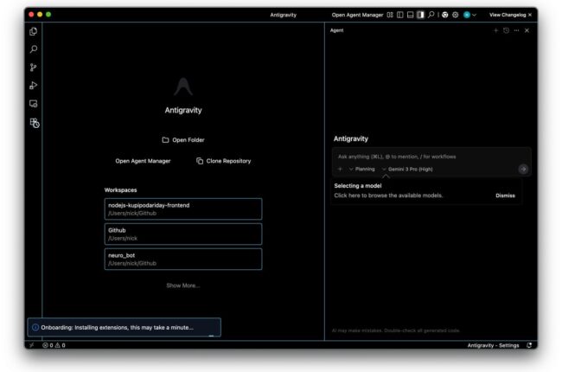Click the Open Folder button
This screenshot has width=562, height=372.
[x=183, y=139]
